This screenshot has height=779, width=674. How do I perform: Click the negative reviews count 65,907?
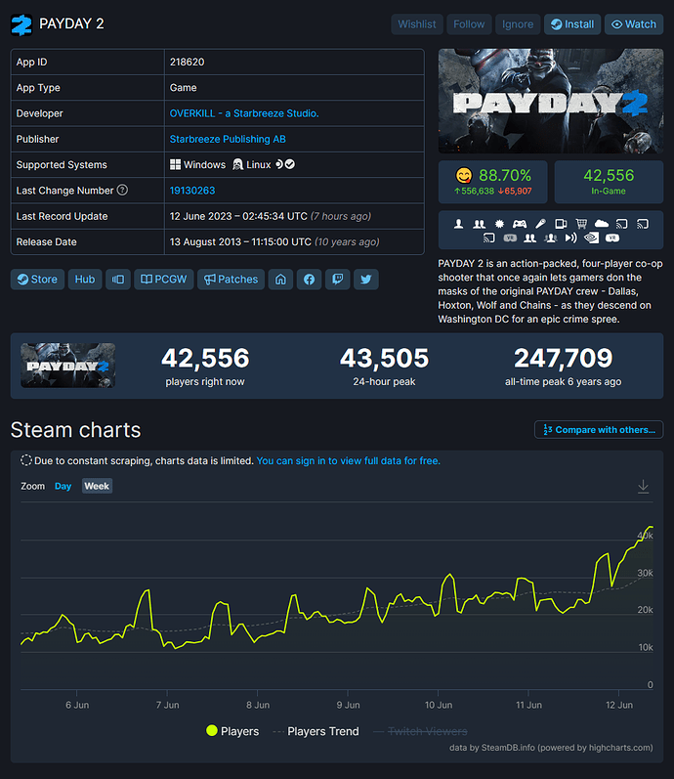tap(515, 192)
